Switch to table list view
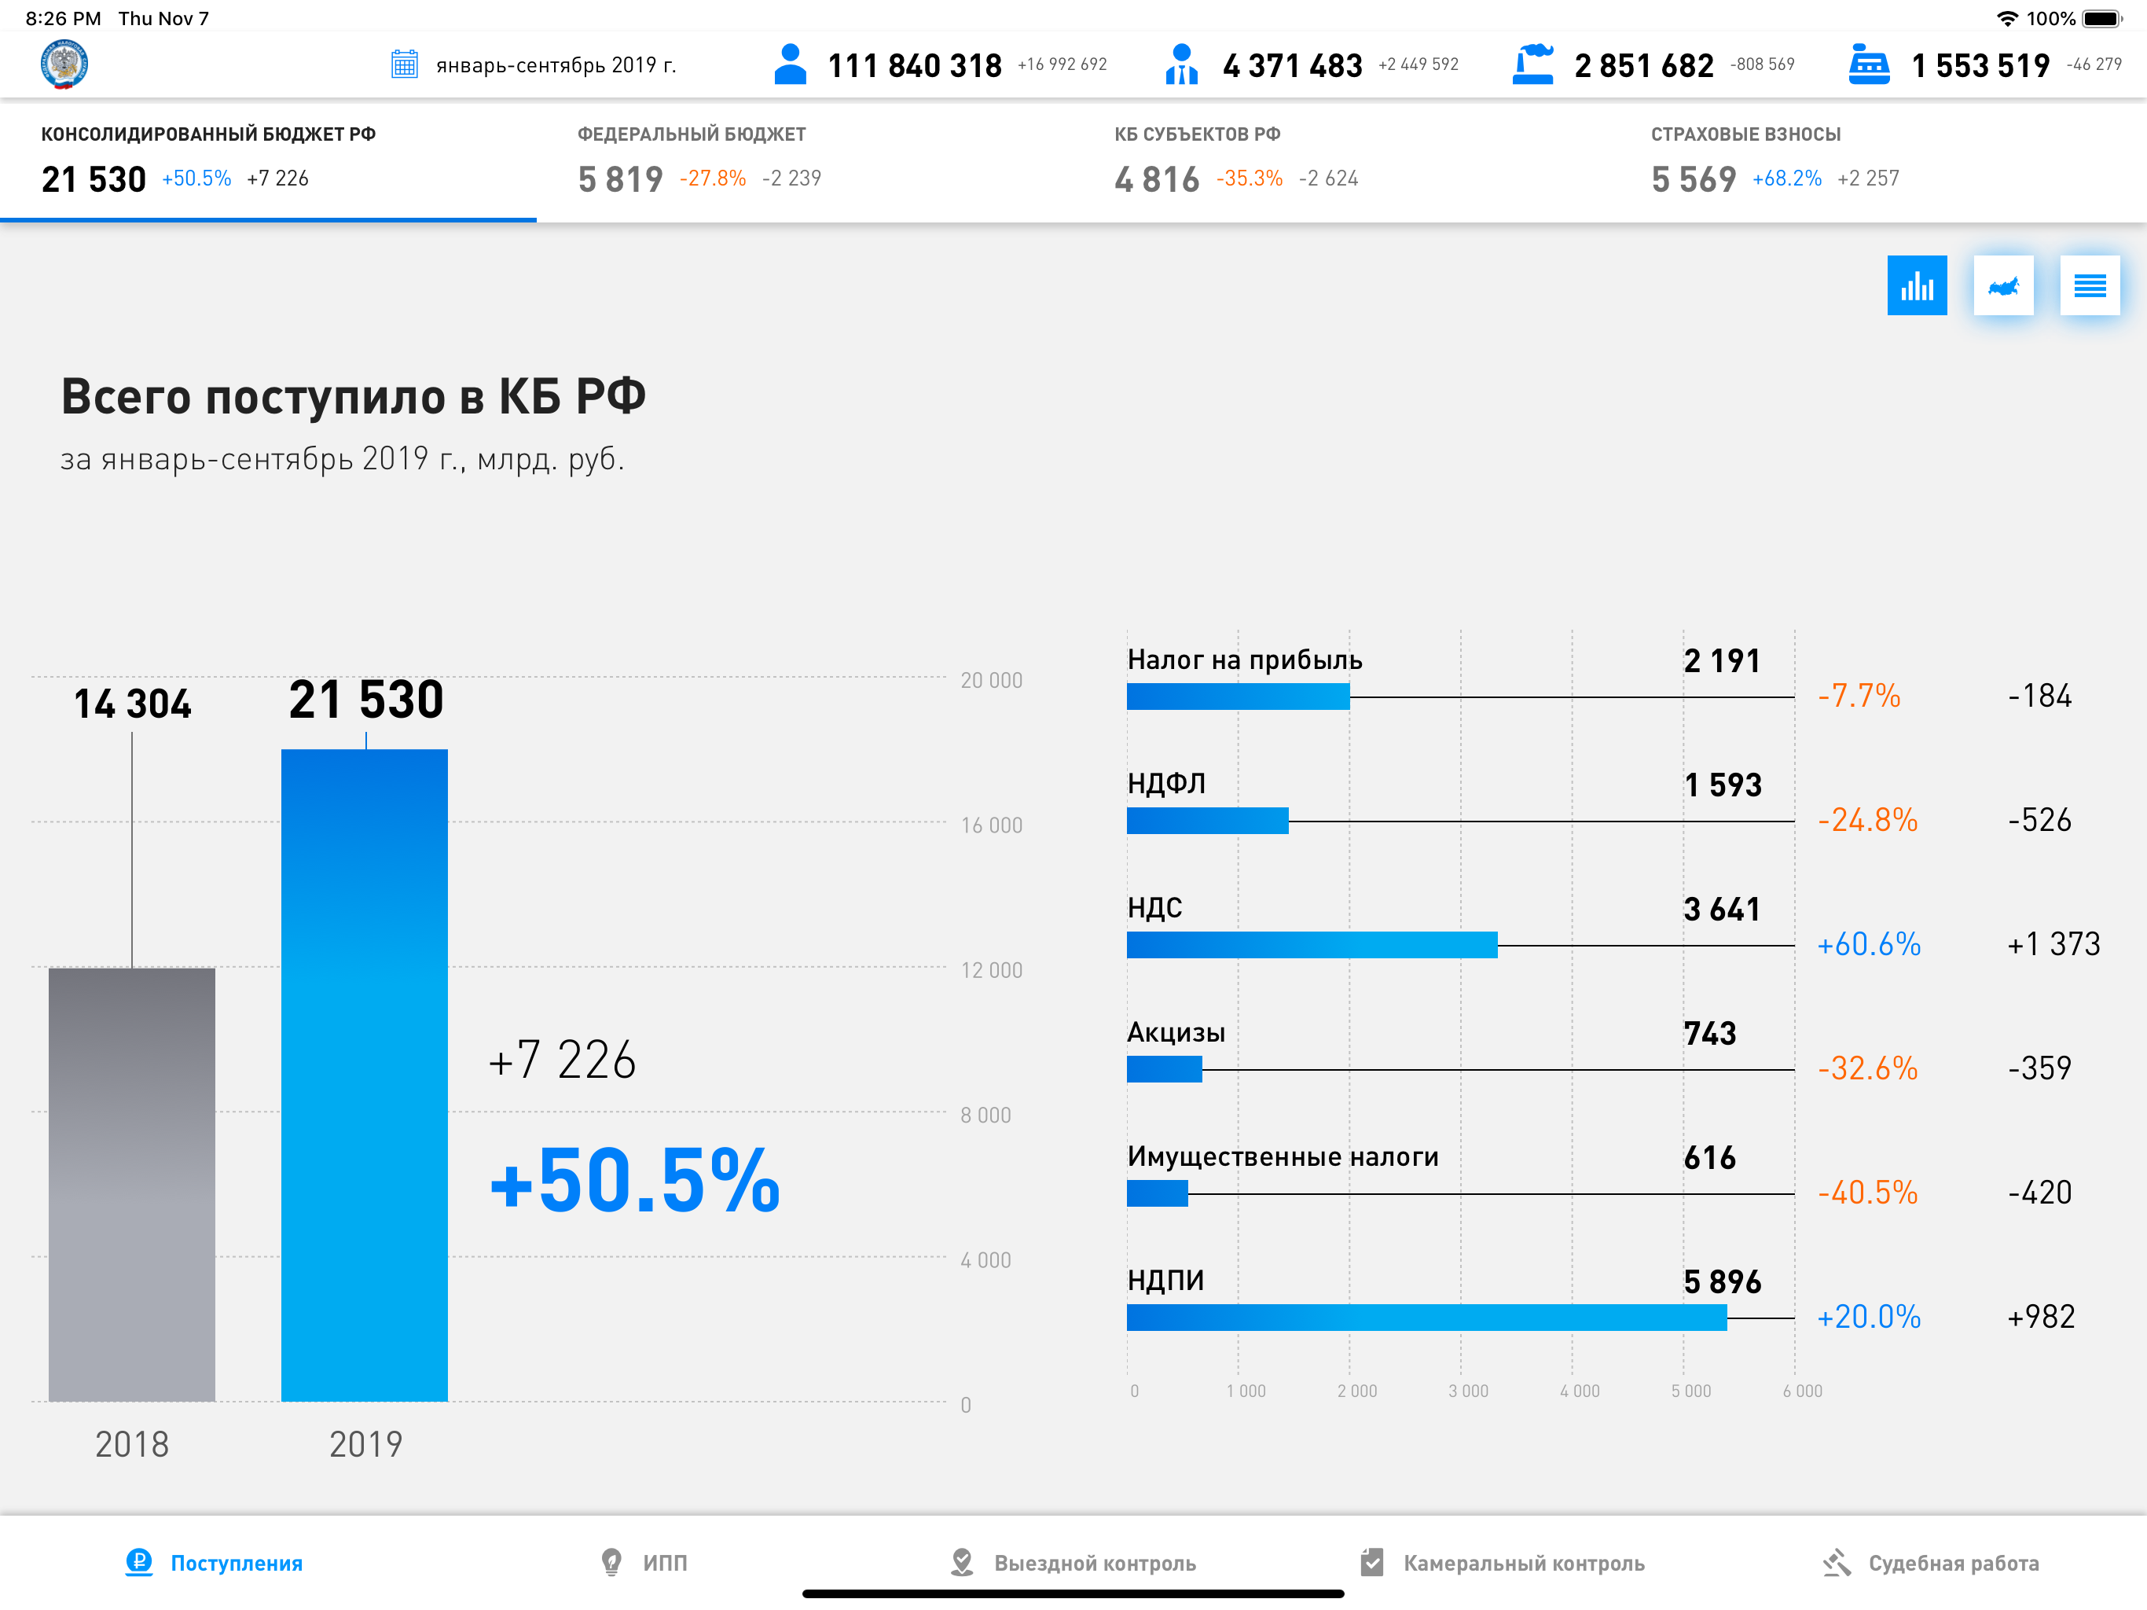The height and width of the screenshot is (1610, 2147). (2090, 285)
